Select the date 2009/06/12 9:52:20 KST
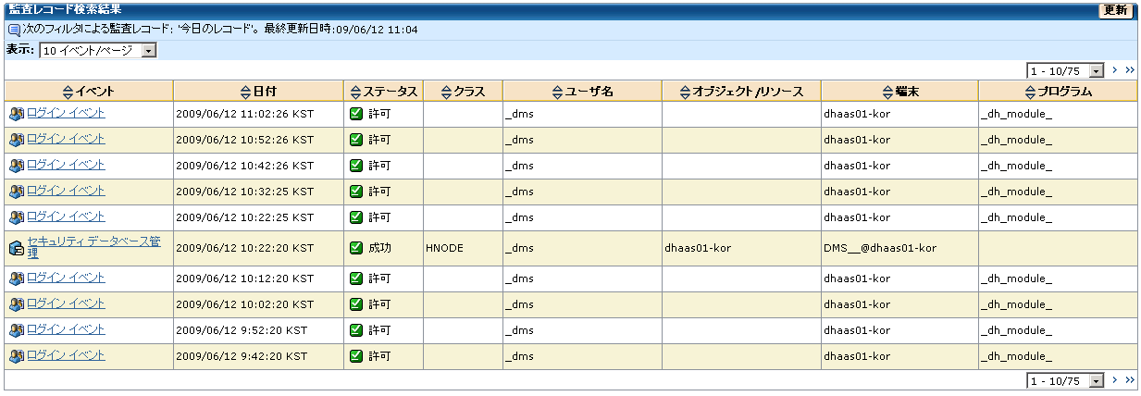This screenshot has height=396, width=1141. tap(242, 330)
